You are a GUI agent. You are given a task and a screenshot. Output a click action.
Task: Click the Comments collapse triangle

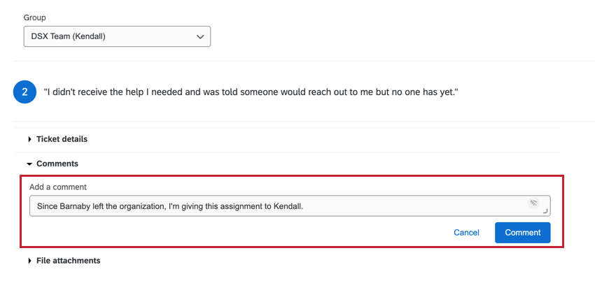tap(29, 164)
